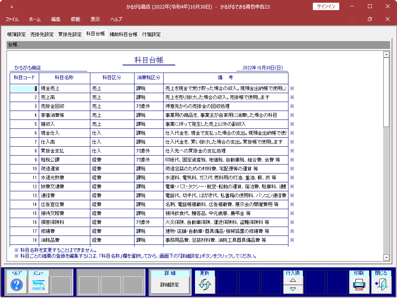Move row down with the down arrow
The image size is (397, 298).
coord(293,289)
